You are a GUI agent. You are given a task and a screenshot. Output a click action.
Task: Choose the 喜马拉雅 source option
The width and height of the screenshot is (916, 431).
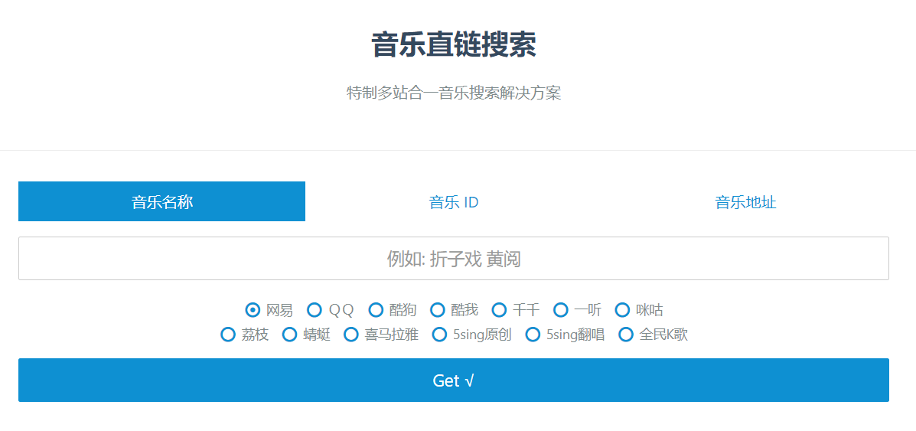coord(351,335)
